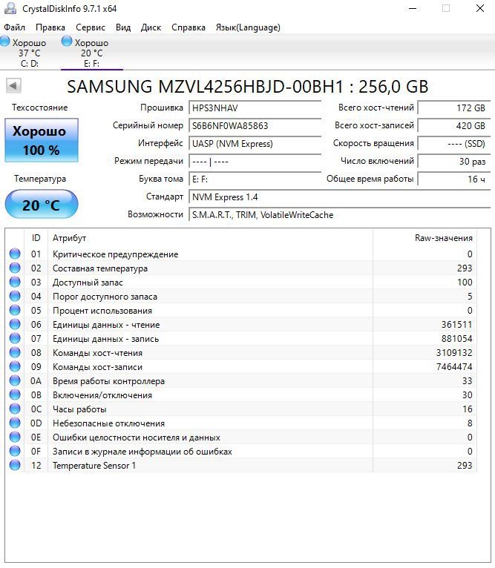This screenshot has height=568, width=495.
Task: Click the previous disk arrow button
Action: [x=13, y=86]
